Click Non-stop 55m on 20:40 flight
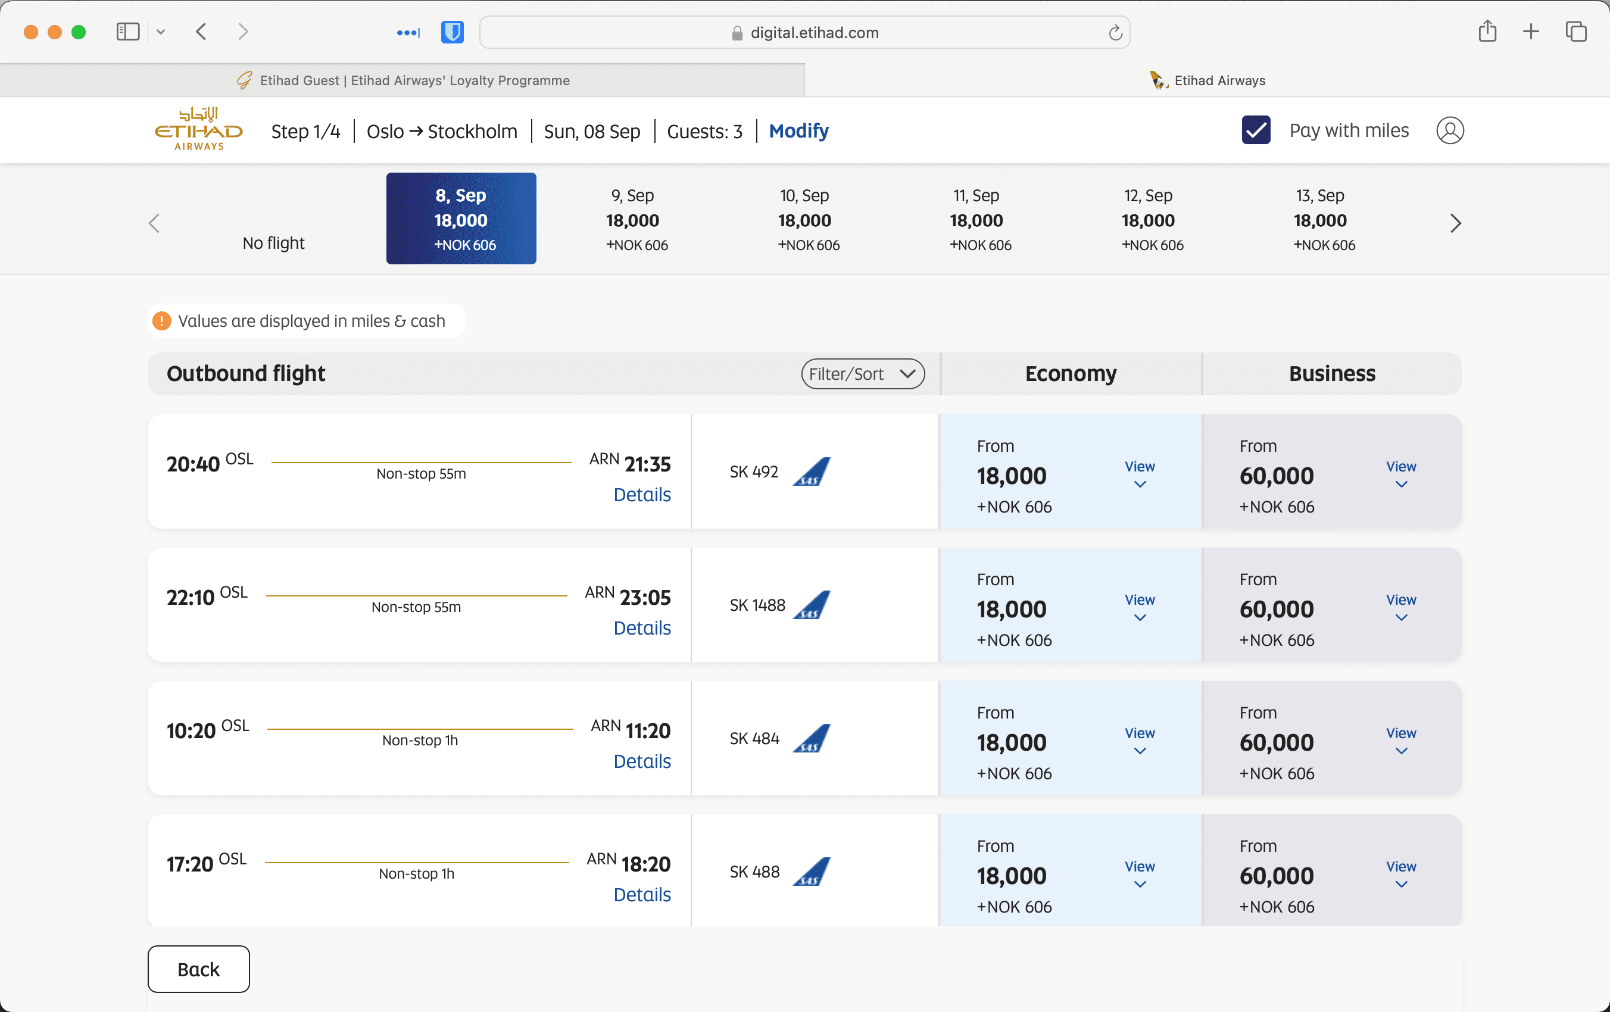The width and height of the screenshot is (1610, 1012). click(x=421, y=473)
